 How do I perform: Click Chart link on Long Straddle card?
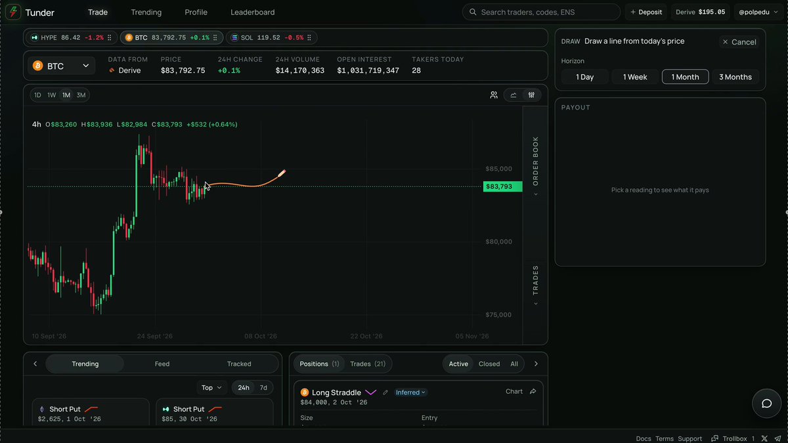pyautogui.click(x=514, y=392)
